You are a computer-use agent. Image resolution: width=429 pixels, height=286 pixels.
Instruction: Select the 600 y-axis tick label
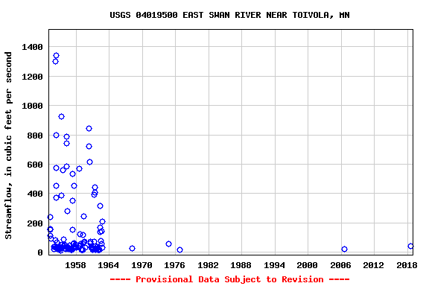pos(35,165)
